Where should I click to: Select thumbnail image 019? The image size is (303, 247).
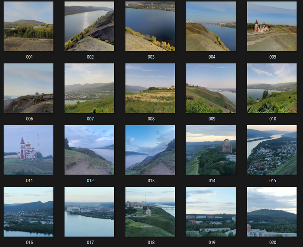pyautogui.click(x=211, y=212)
